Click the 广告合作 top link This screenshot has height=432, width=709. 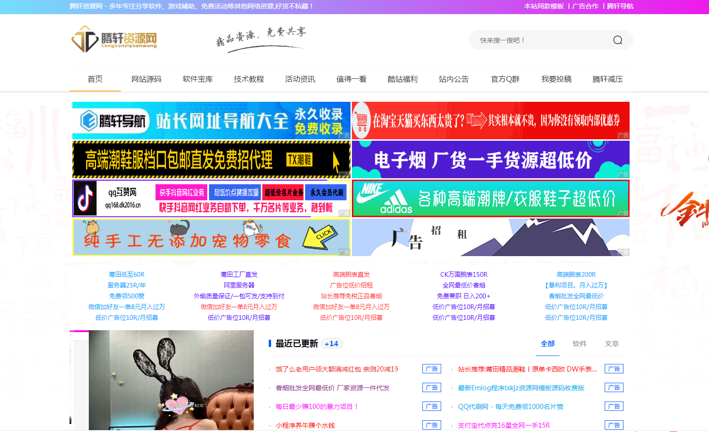[585, 6]
